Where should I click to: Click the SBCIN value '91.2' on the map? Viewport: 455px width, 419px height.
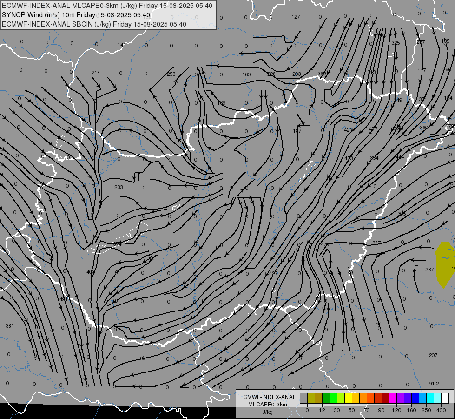point(434,384)
